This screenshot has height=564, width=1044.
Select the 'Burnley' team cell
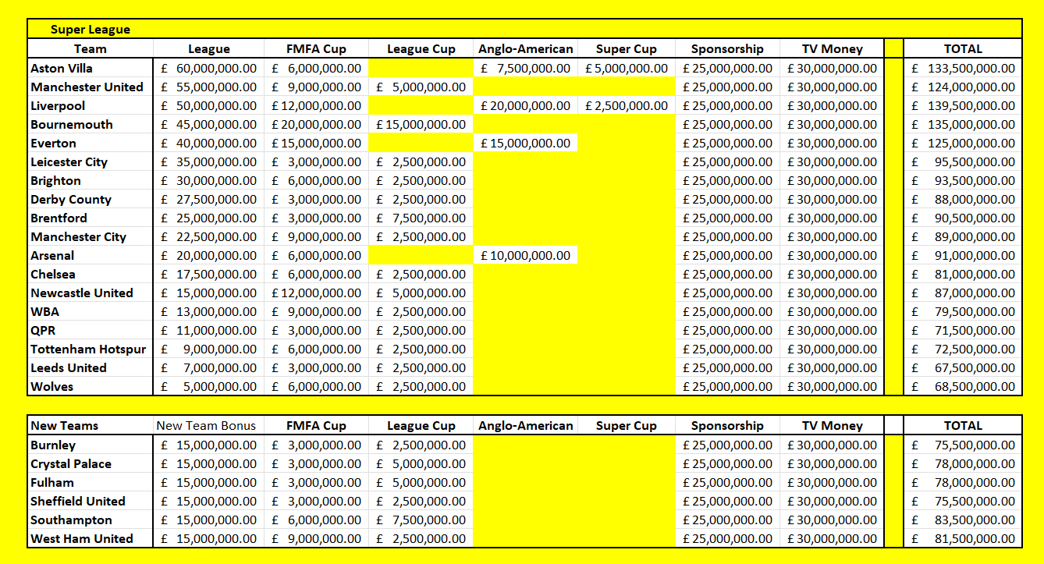tap(91, 445)
